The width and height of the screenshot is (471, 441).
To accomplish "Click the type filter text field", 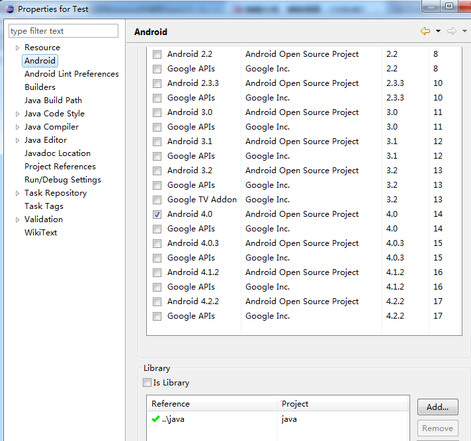I will [64, 31].
